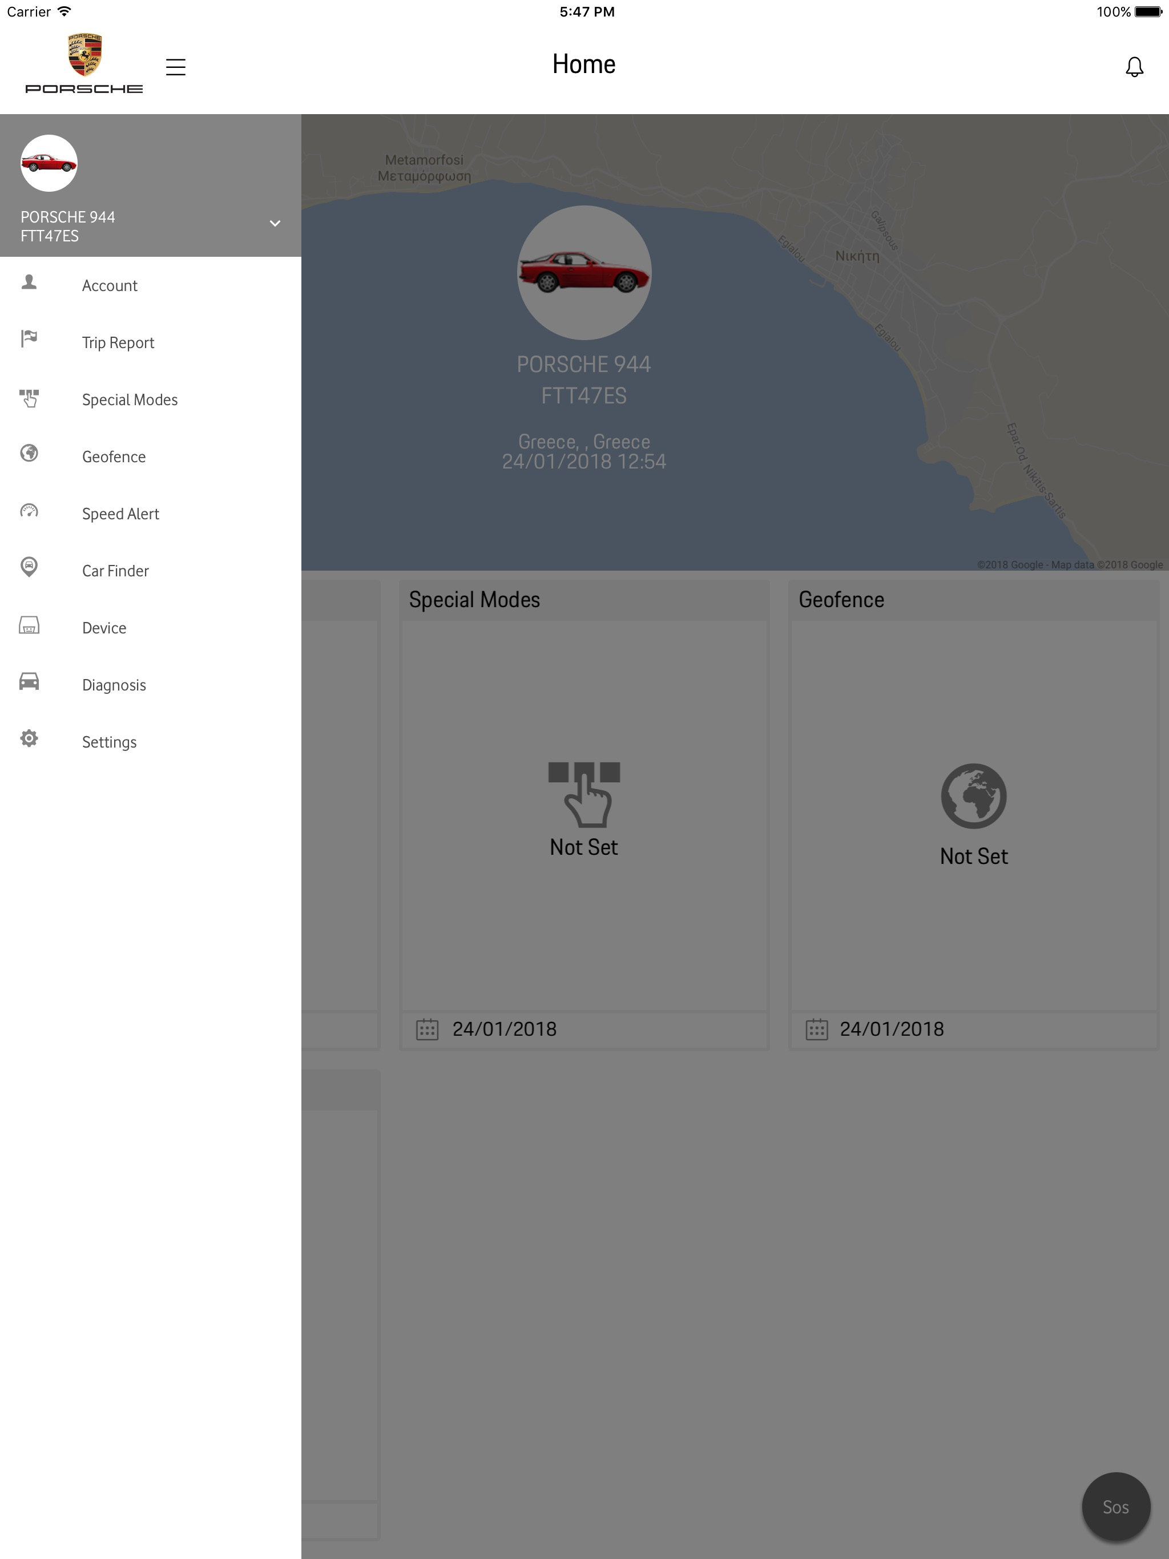1169x1559 pixels.
Task: Open the Trip Report menu item
Action: [151, 342]
